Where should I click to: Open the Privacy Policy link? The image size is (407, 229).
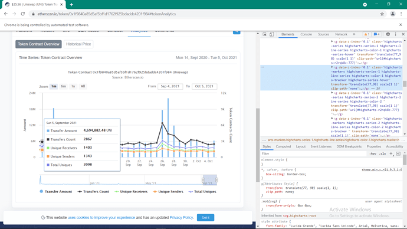pyautogui.click(x=181, y=218)
